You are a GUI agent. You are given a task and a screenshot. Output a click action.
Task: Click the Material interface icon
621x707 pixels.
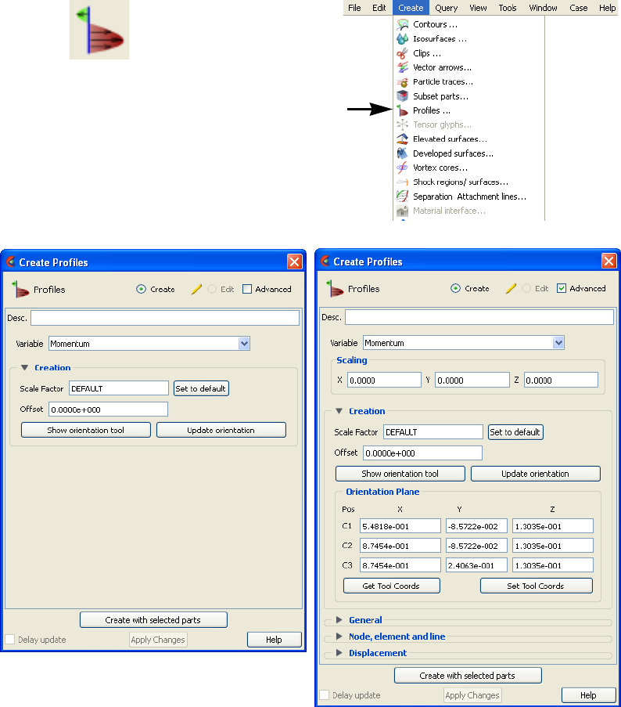pyautogui.click(x=402, y=211)
